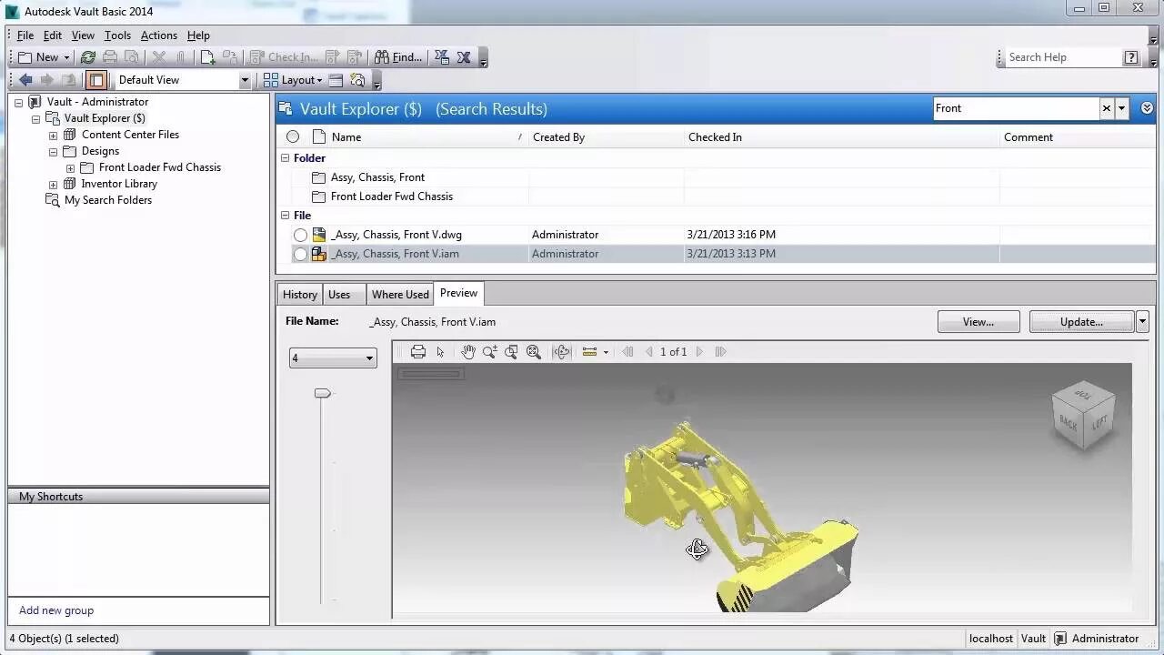Viewport: 1164px width, 655px height.
Task: Click the Search Help input field
Action: click(1062, 57)
